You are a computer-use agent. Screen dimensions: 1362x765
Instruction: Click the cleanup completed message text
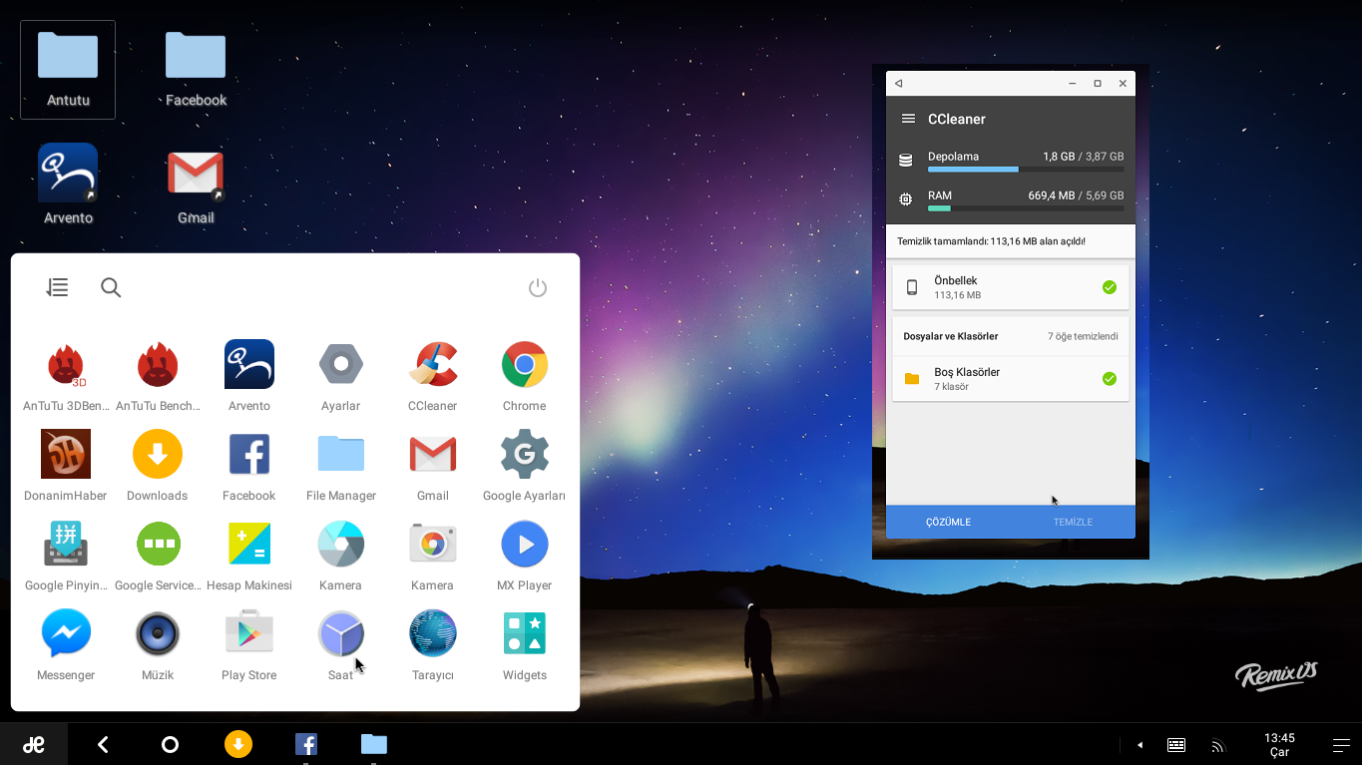pos(991,241)
